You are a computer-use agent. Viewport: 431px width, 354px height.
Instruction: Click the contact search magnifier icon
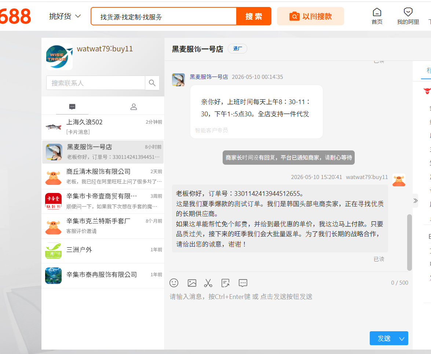click(x=152, y=83)
